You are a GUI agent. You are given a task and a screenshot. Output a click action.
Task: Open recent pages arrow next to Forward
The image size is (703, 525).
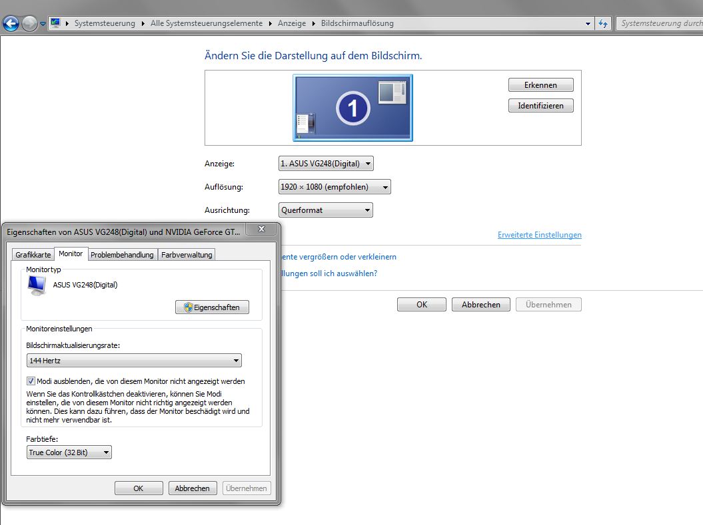click(x=43, y=24)
